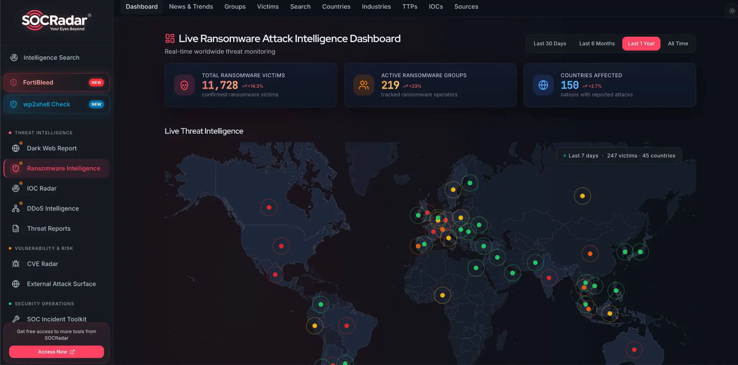Open the Groups tab
This screenshot has height=365, width=738.
click(235, 6)
